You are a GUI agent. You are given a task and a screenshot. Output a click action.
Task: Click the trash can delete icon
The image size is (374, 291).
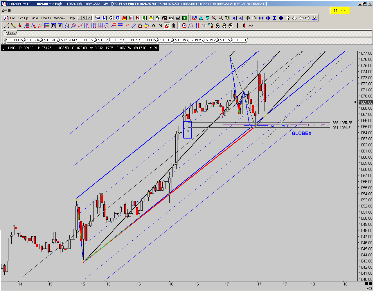click(173, 26)
